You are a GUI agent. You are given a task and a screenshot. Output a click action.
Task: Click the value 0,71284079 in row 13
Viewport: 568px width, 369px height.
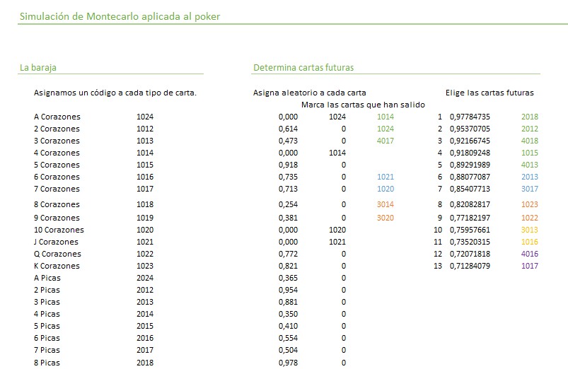tap(470, 266)
